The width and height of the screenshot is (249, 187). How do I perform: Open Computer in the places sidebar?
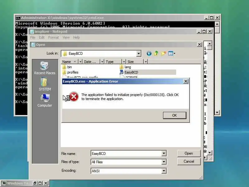coord(45,100)
